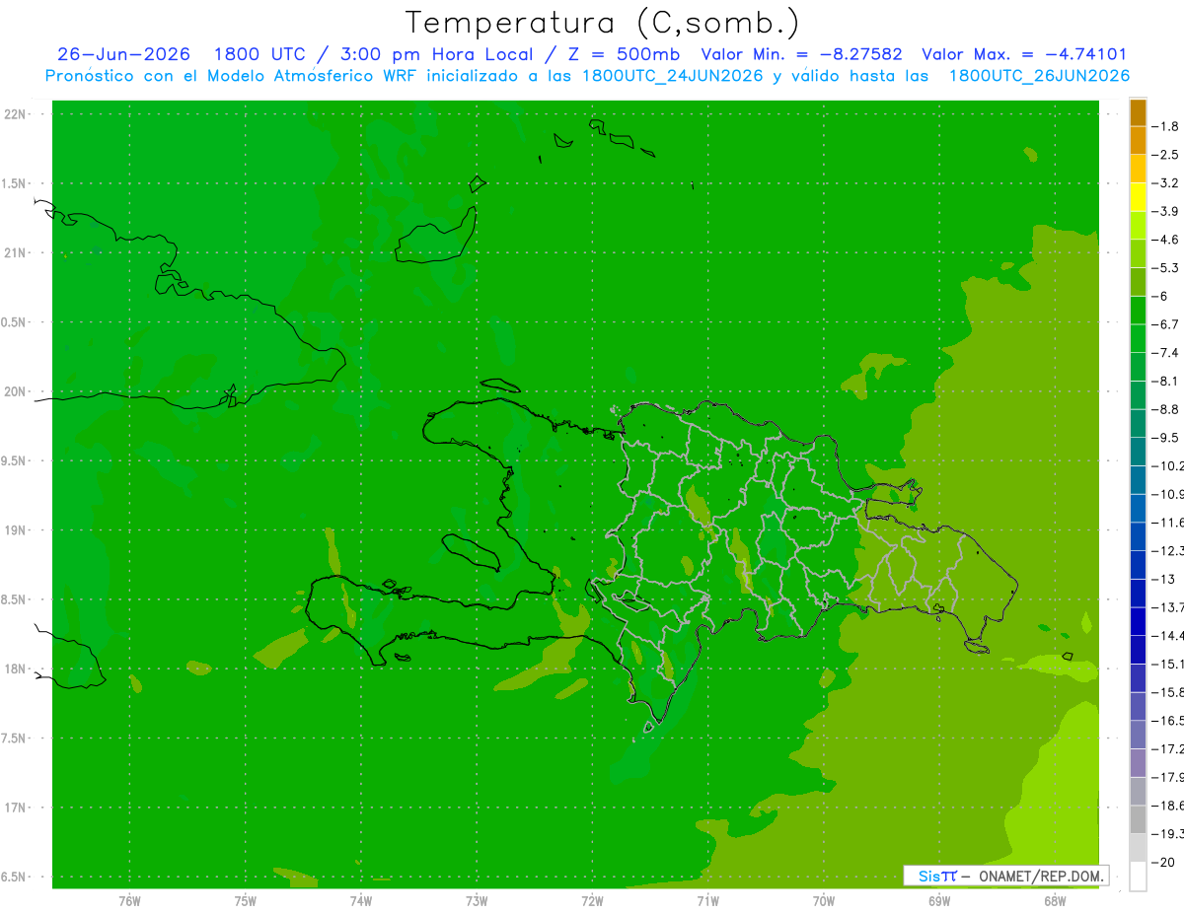The image size is (1184, 914).
Task: Click the '73W' longitude axis label
Action: (477, 900)
